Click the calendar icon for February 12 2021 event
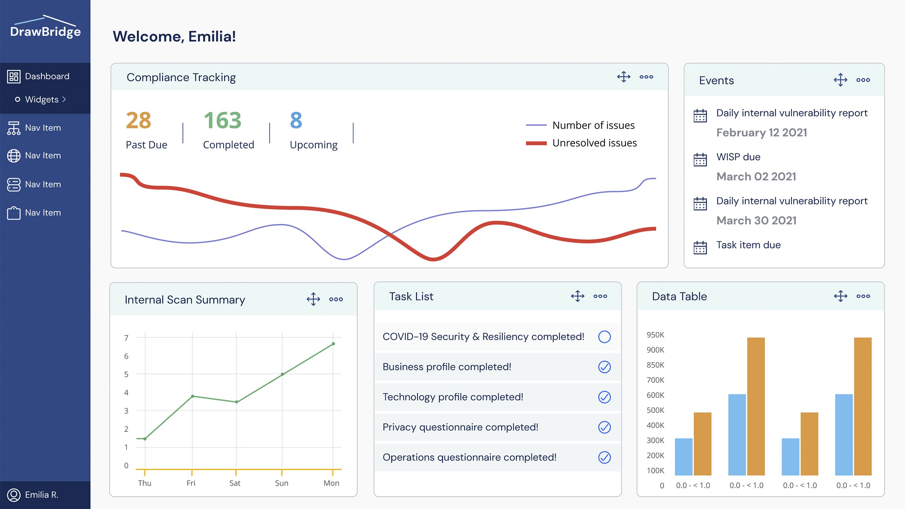Image resolution: width=905 pixels, height=509 pixels. click(x=700, y=115)
